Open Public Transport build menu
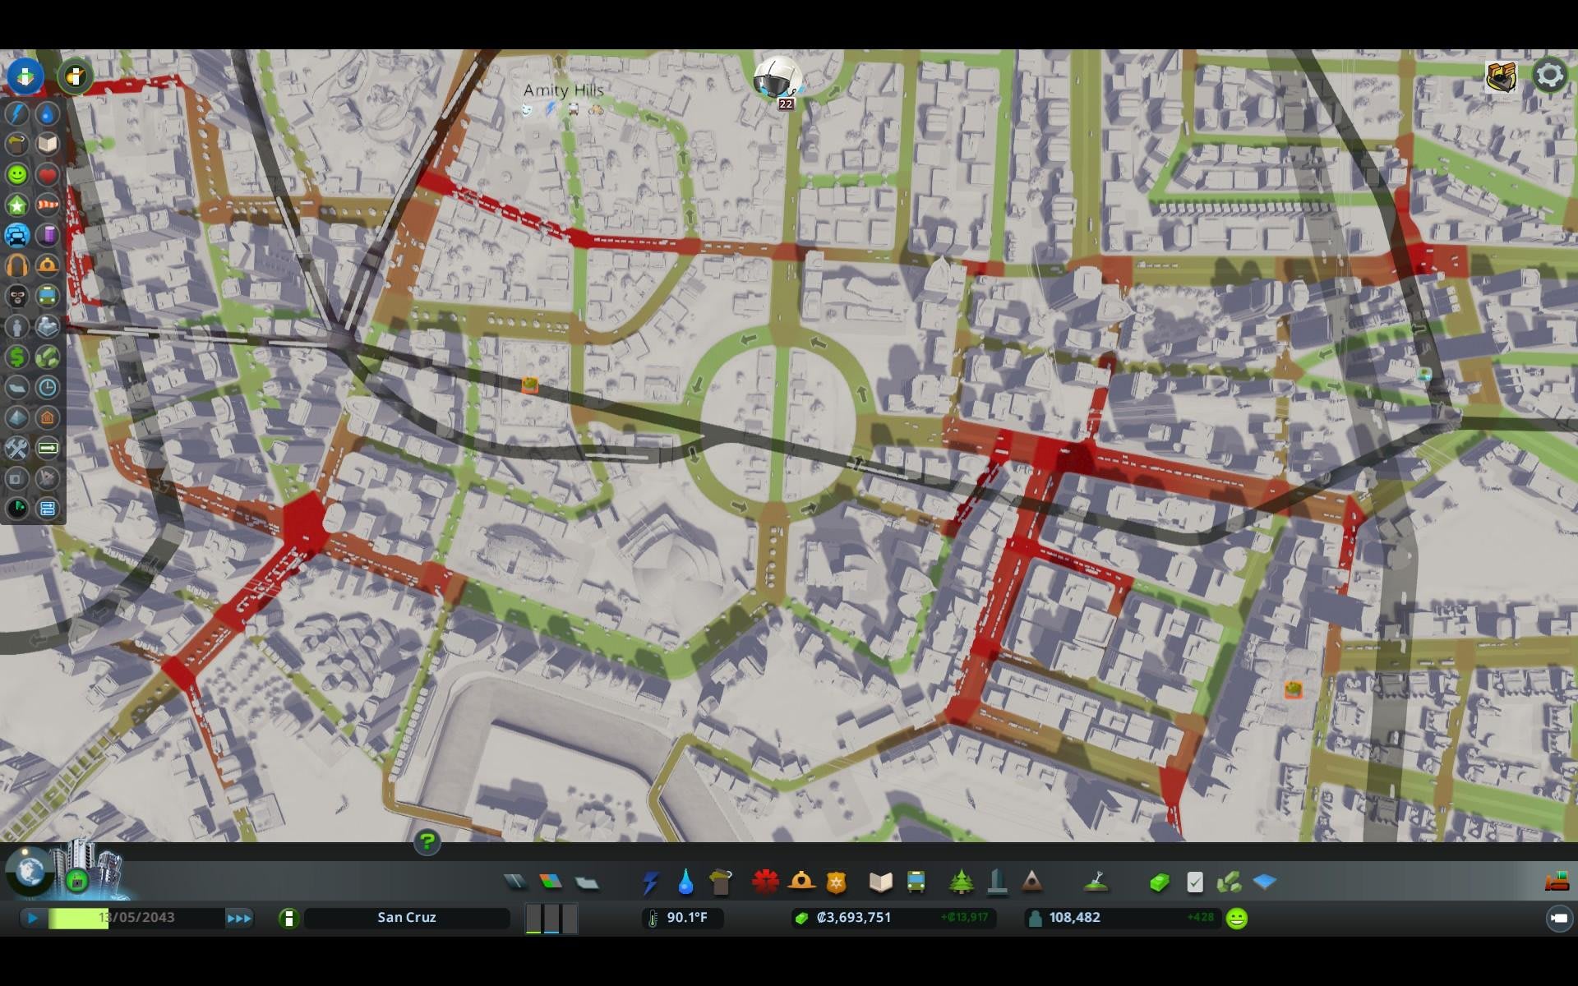The width and height of the screenshot is (1578, 986). tap(916, 882)
